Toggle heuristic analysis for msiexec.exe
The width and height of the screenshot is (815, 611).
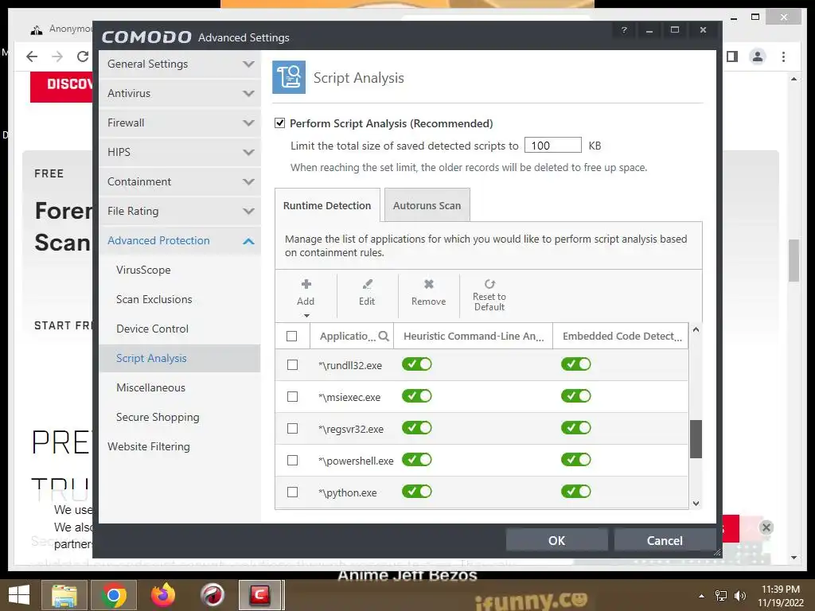[417, 396]
